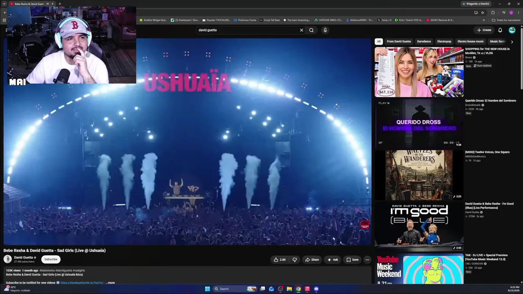Select the From David Guetta chip
Viewport: 523px width, 294px height.
click(x=399, y=41)
